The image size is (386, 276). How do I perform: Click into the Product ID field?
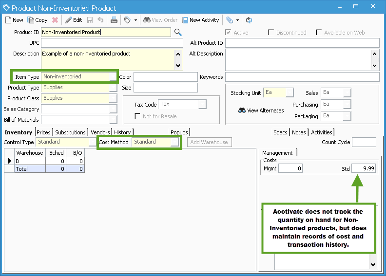pos(106,32)
